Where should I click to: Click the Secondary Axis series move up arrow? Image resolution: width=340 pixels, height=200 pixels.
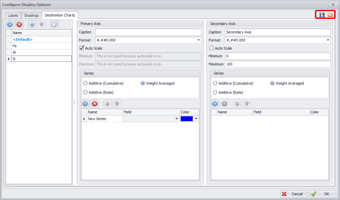coord(237,104)
